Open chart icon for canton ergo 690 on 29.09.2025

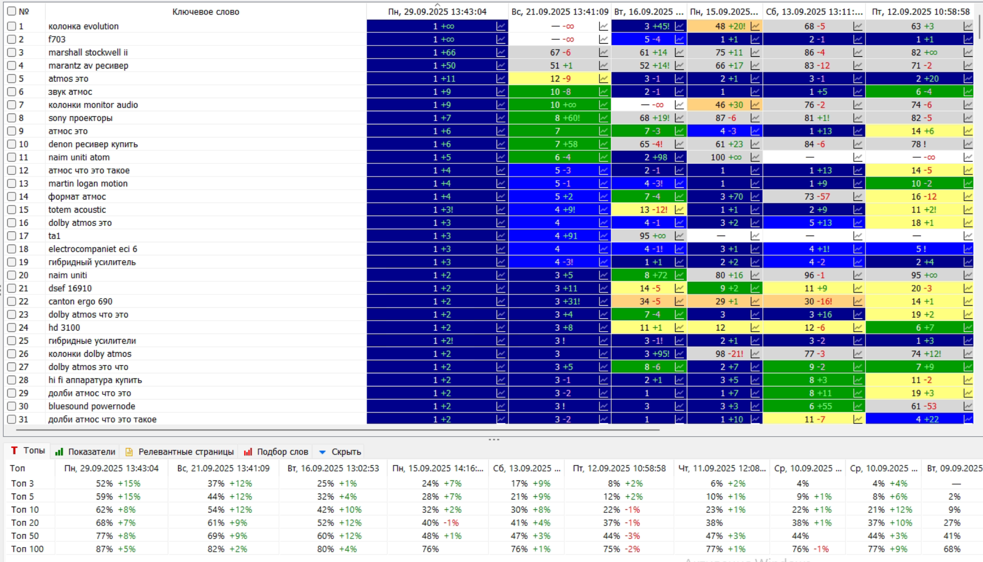click(501, 302)
